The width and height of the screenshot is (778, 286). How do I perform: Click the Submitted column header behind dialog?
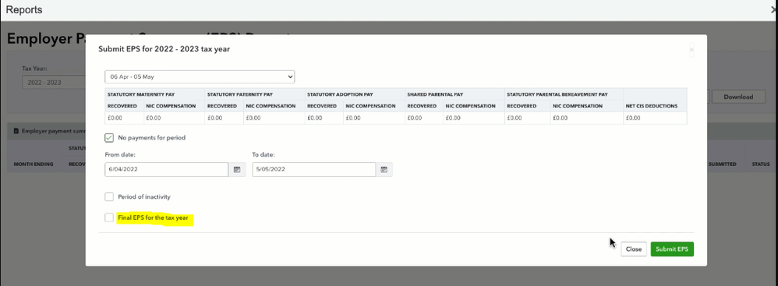(723, 164)
